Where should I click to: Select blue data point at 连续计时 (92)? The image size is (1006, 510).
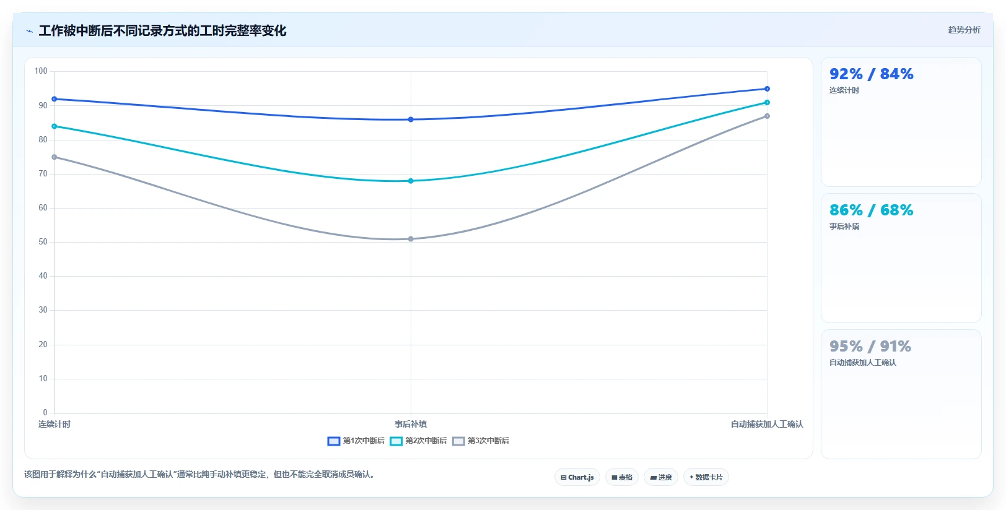tap(55, 99)
